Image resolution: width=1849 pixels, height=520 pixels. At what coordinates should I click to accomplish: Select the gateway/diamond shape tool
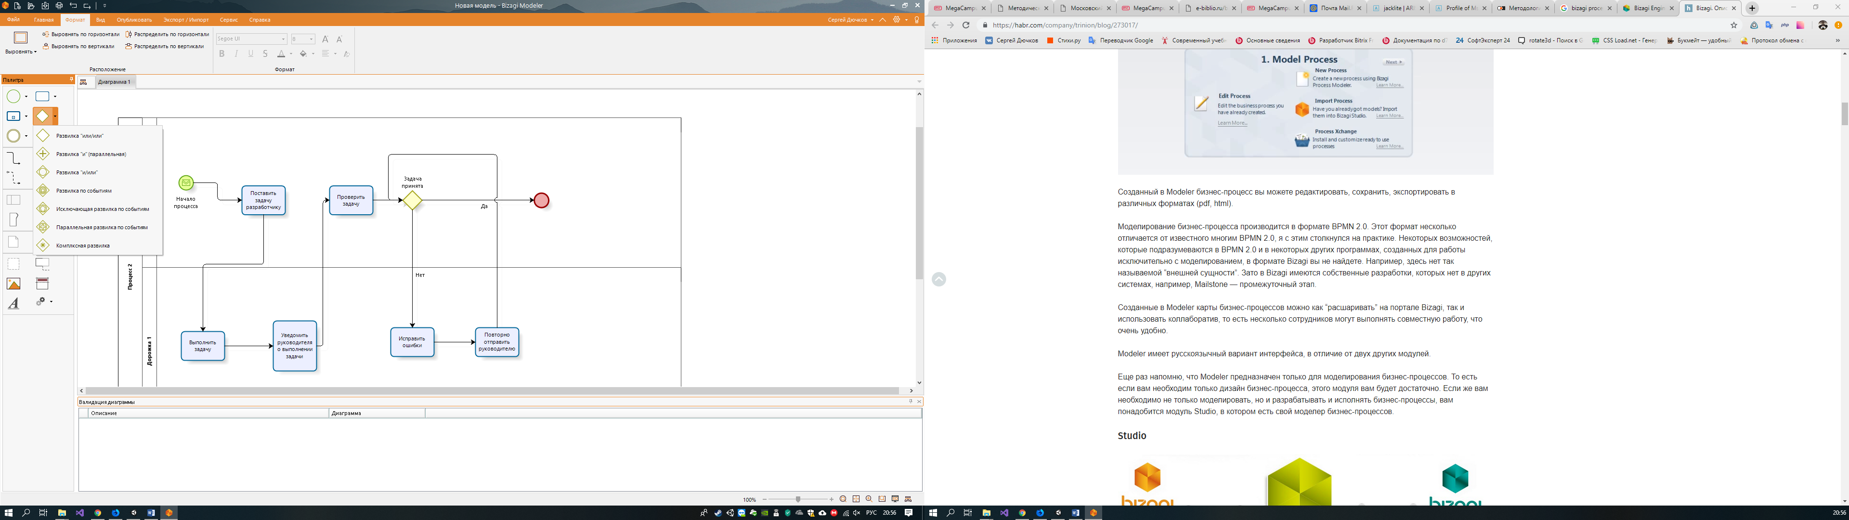[44, 116]
